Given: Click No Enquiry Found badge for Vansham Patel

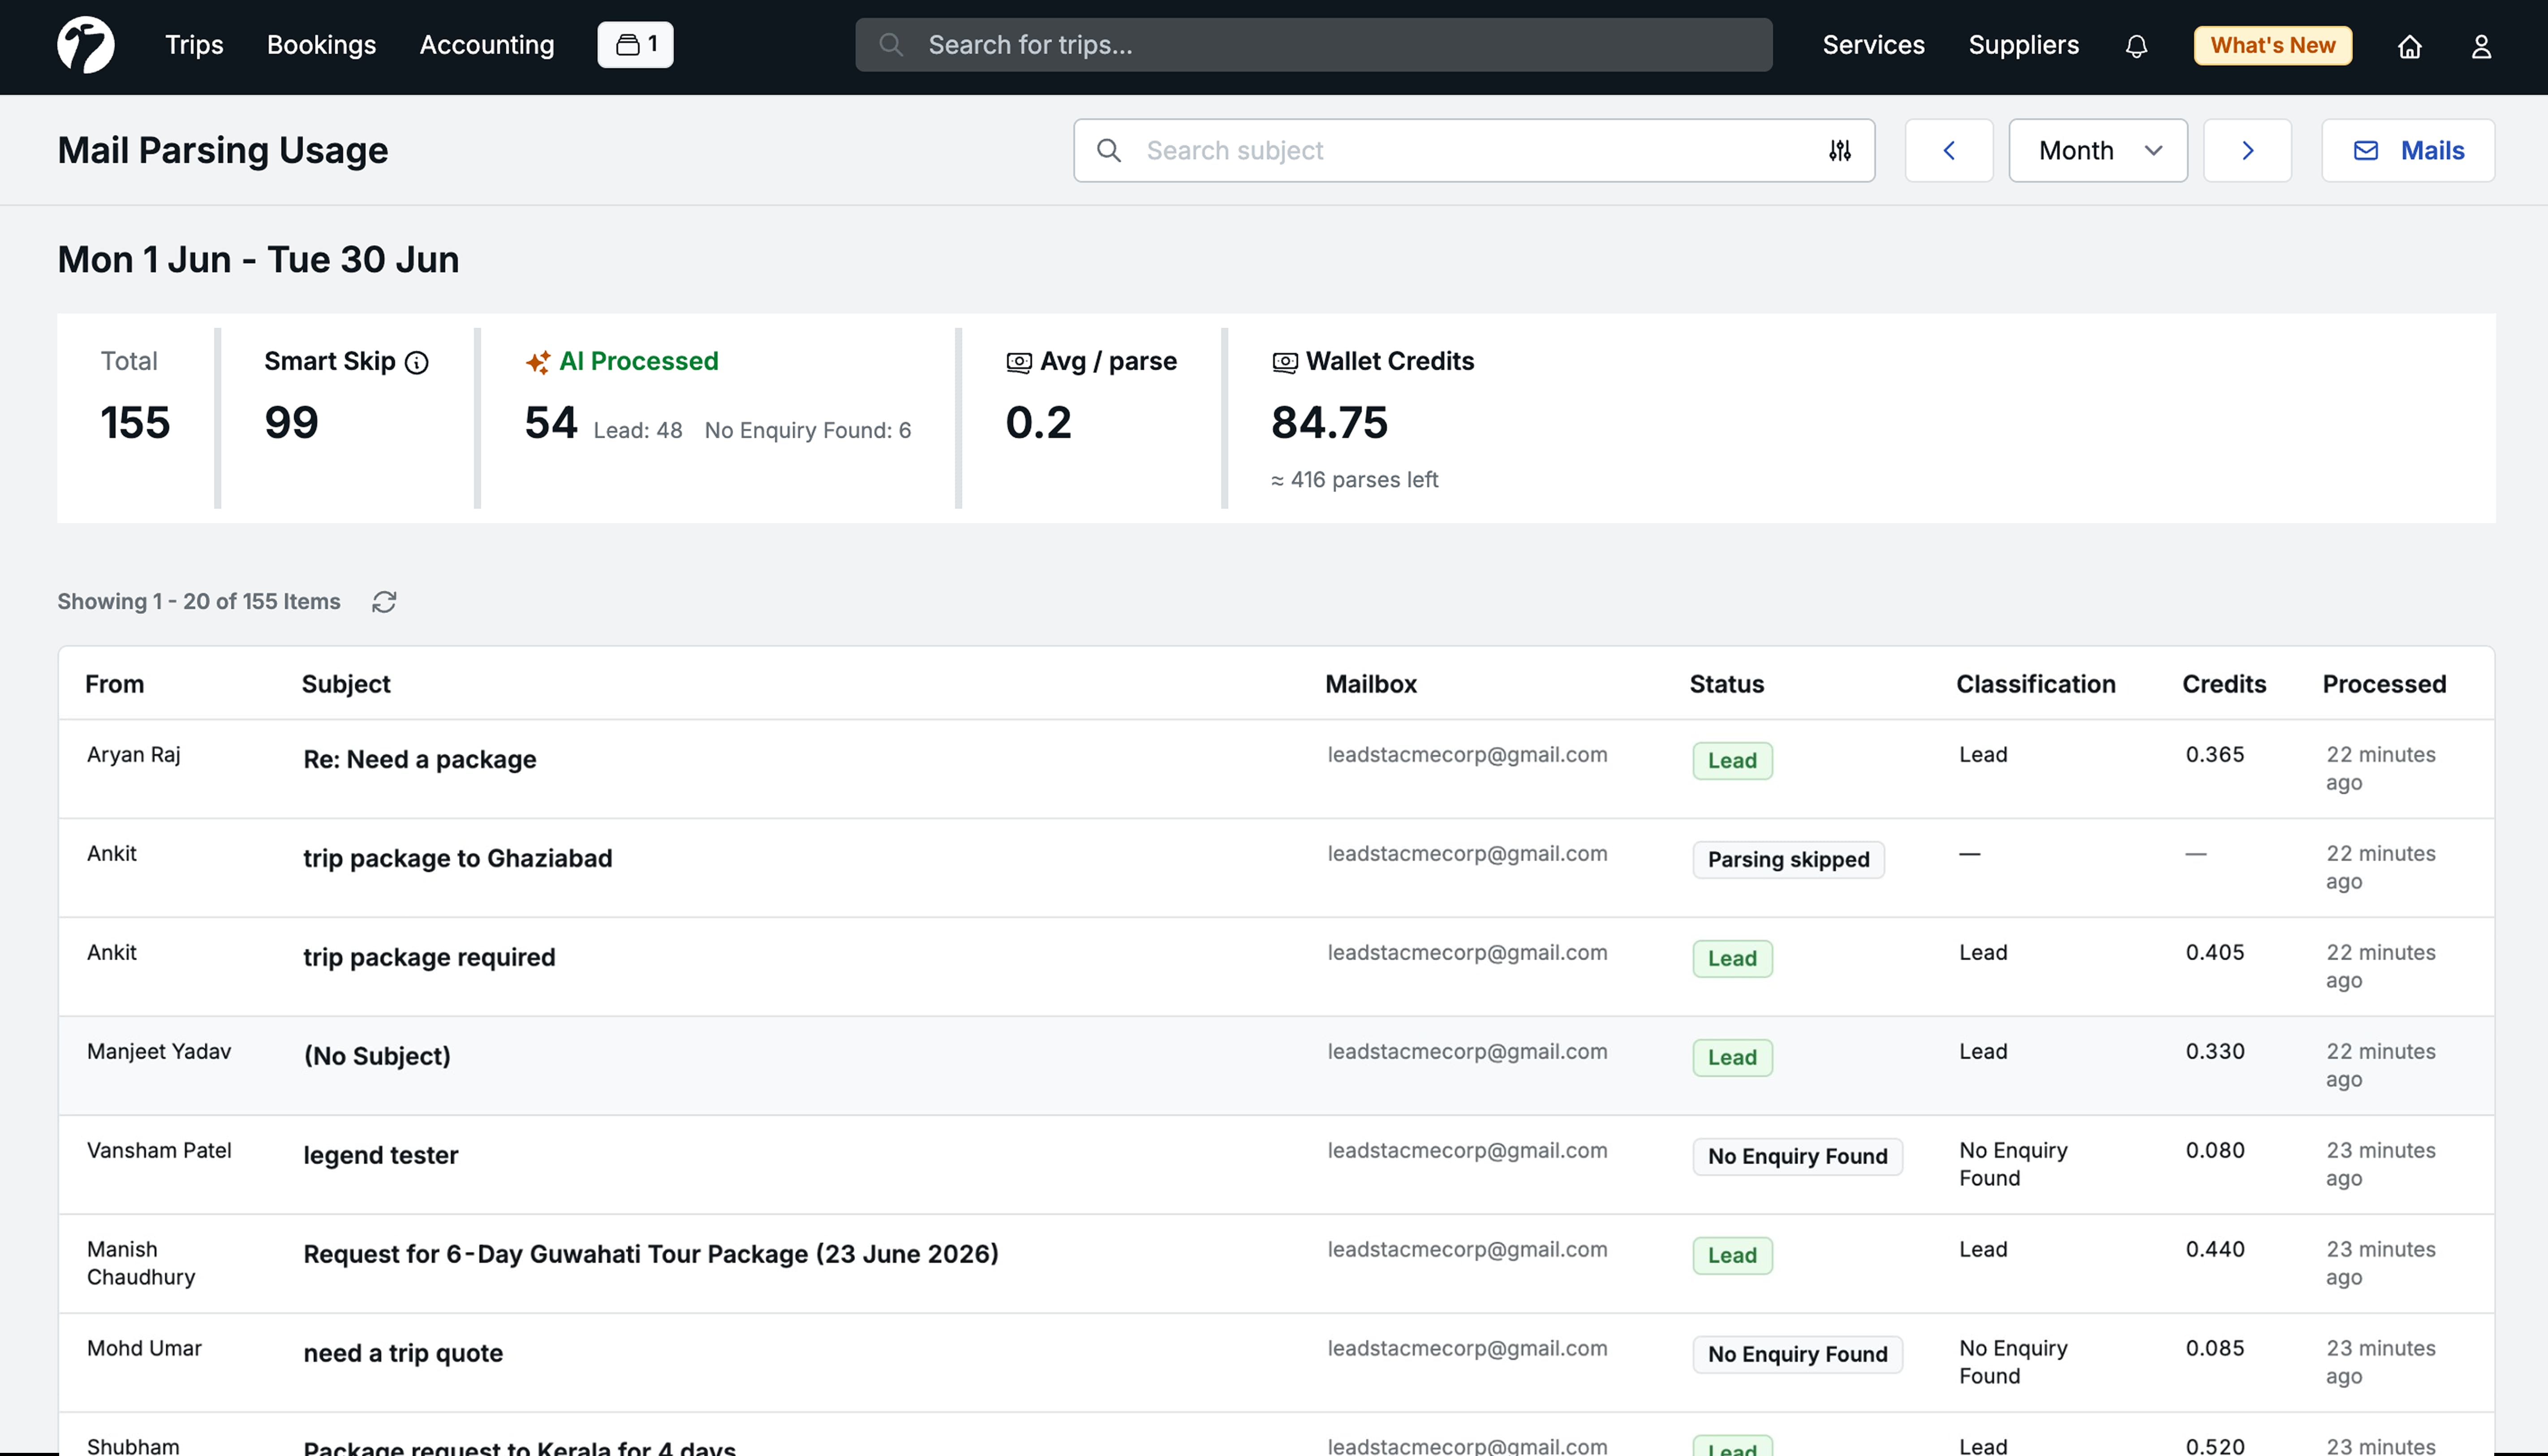Looking at the screenshot, I should [x=1797, y=1157].
